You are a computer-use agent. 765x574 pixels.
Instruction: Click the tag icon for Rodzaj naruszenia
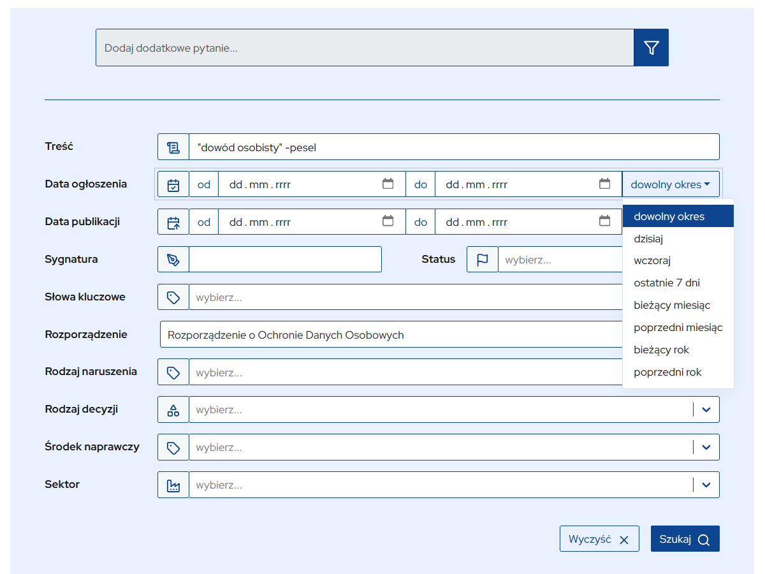coord(173,372)
